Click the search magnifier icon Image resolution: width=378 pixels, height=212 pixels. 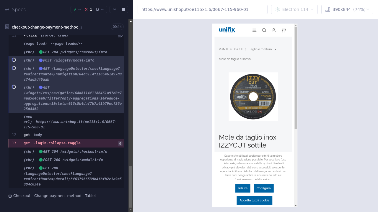(x=264, y=30)
